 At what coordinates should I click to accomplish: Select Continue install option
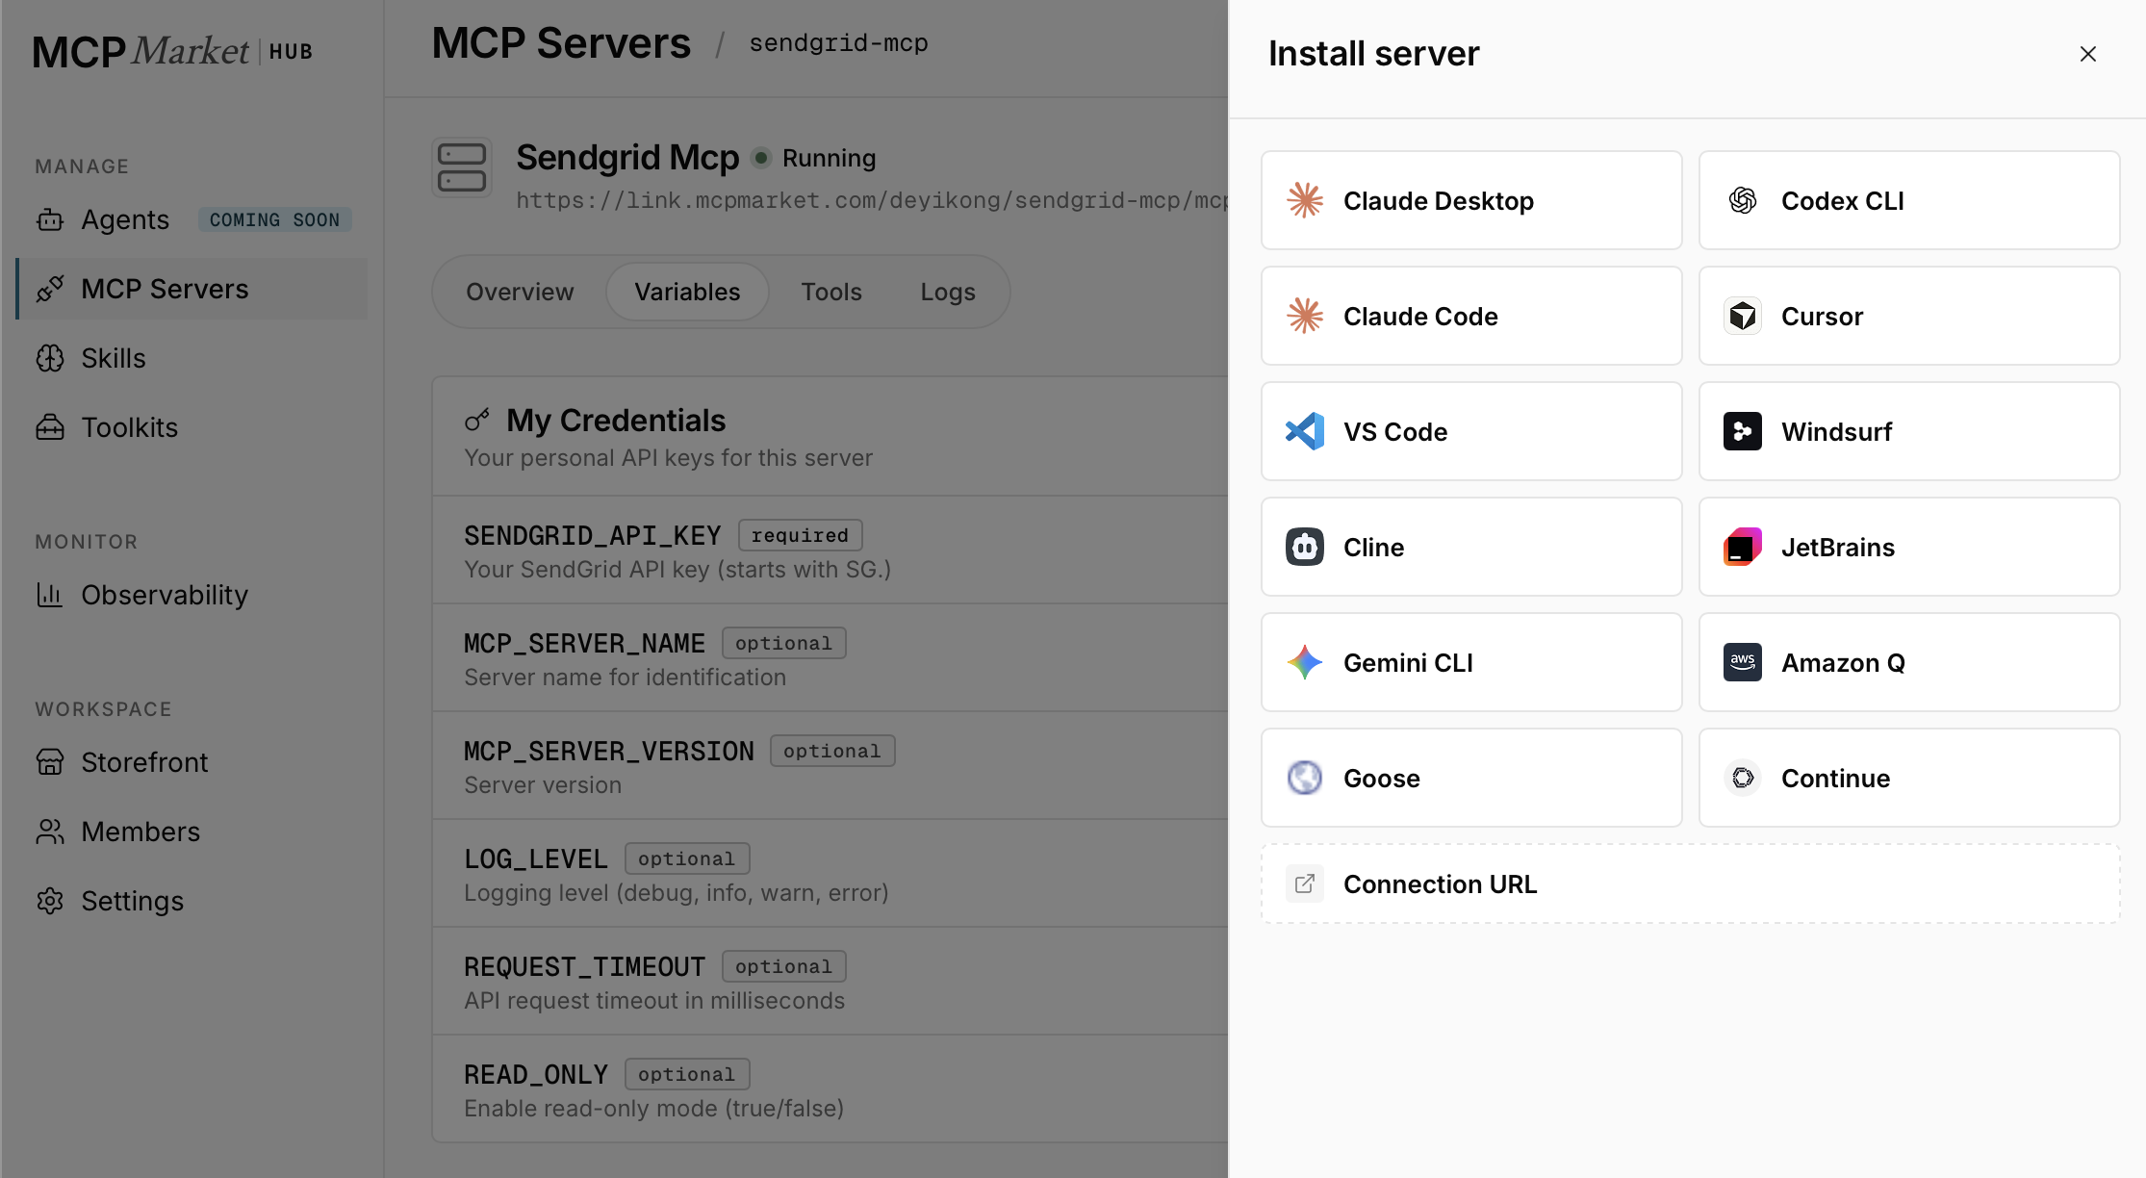click(x=1909, y=778)
